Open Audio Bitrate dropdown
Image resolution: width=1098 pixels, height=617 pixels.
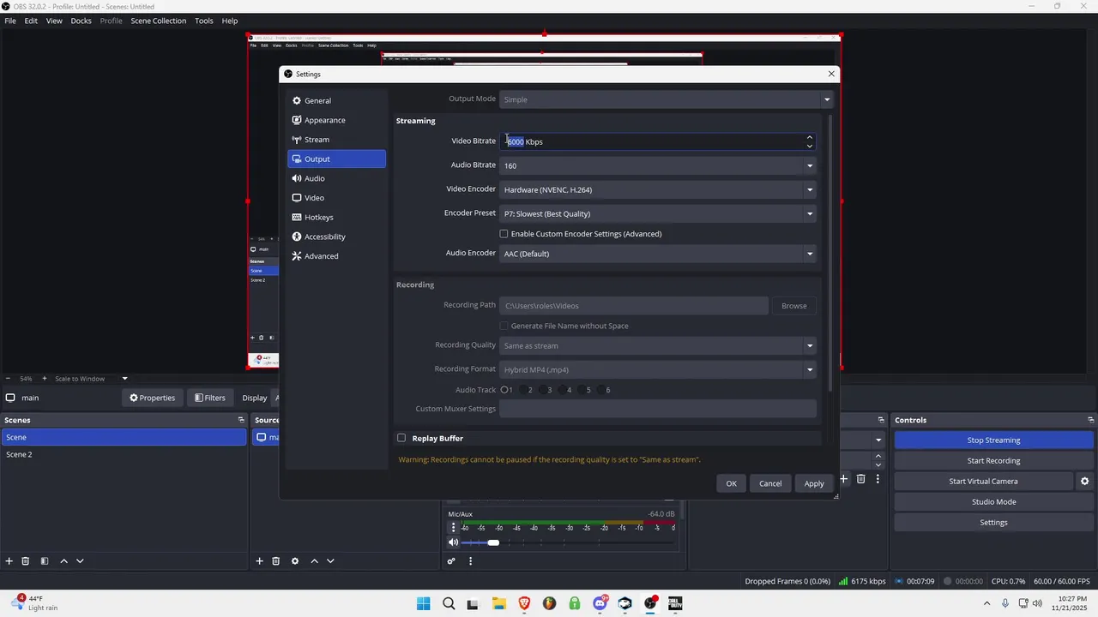658,165
